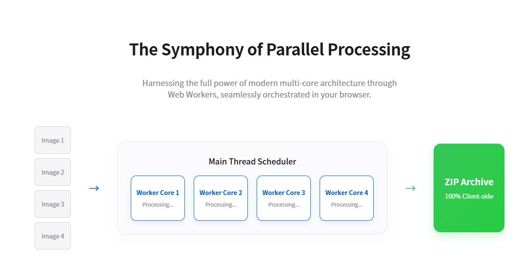
Task: Click the Worker Core 4 card
Action: point(347,198)
